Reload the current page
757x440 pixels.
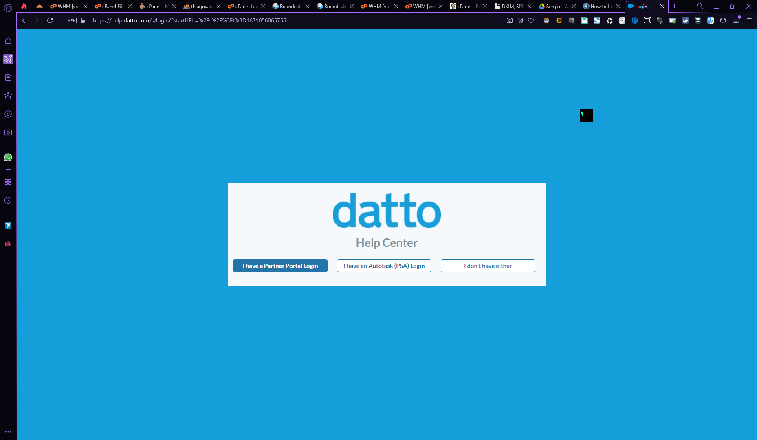(50, 20)
